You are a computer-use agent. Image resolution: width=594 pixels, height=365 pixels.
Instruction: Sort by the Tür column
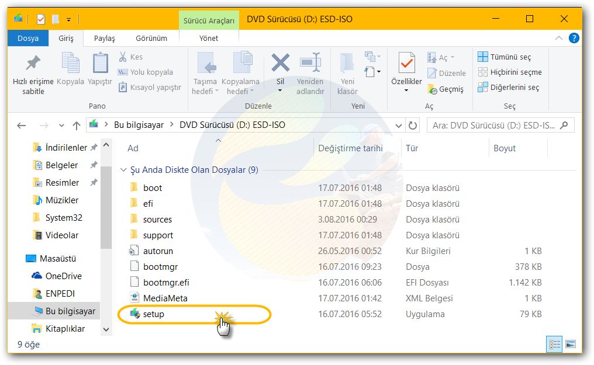click(x=412, y=148)
